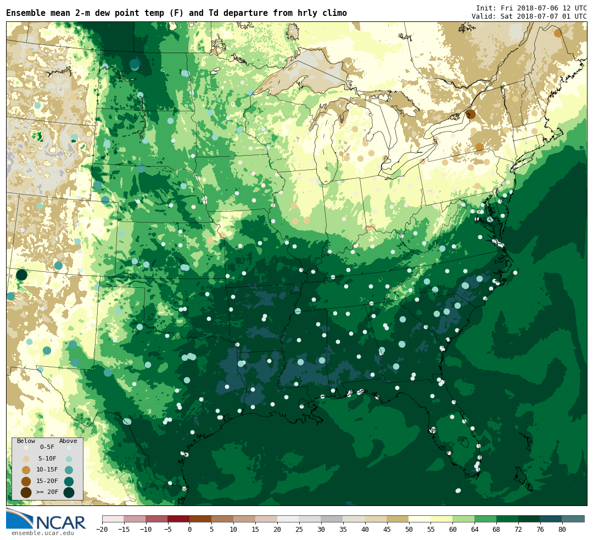593x540 pixels.
Task: Click the '10-15F' legend label
Action: click(47, 470)
